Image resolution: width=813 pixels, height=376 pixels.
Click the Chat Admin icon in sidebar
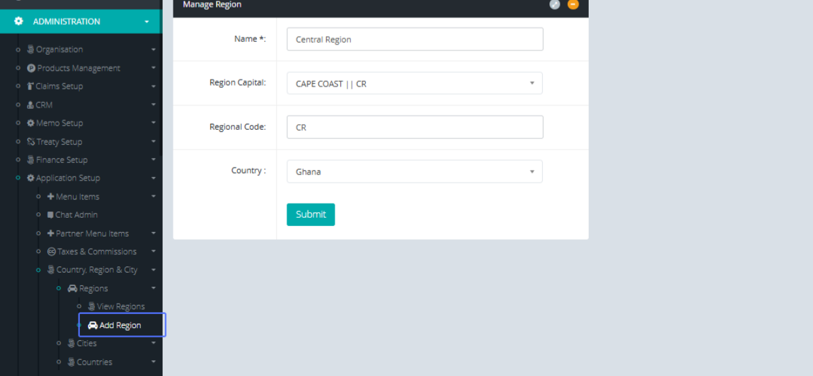pos(50,215)
